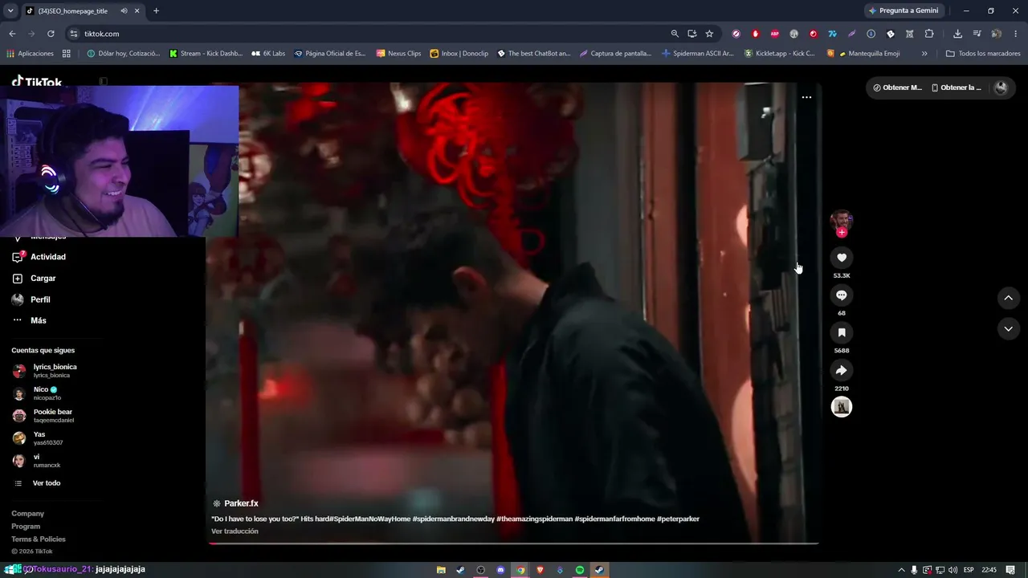Open the red hand blocker extension
The height and width of the screenshot is (578, 1028).
755,34
